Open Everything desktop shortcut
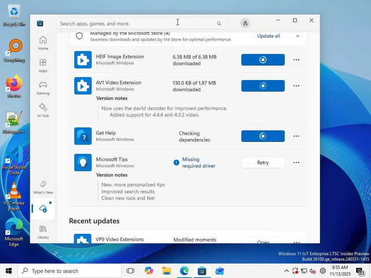This screenshot has width=371, height=278. click(x=14, y=50)
